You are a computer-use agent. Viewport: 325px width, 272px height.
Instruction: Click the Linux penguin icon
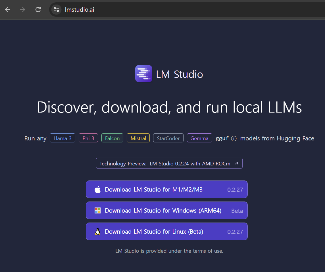click(98, 231)
